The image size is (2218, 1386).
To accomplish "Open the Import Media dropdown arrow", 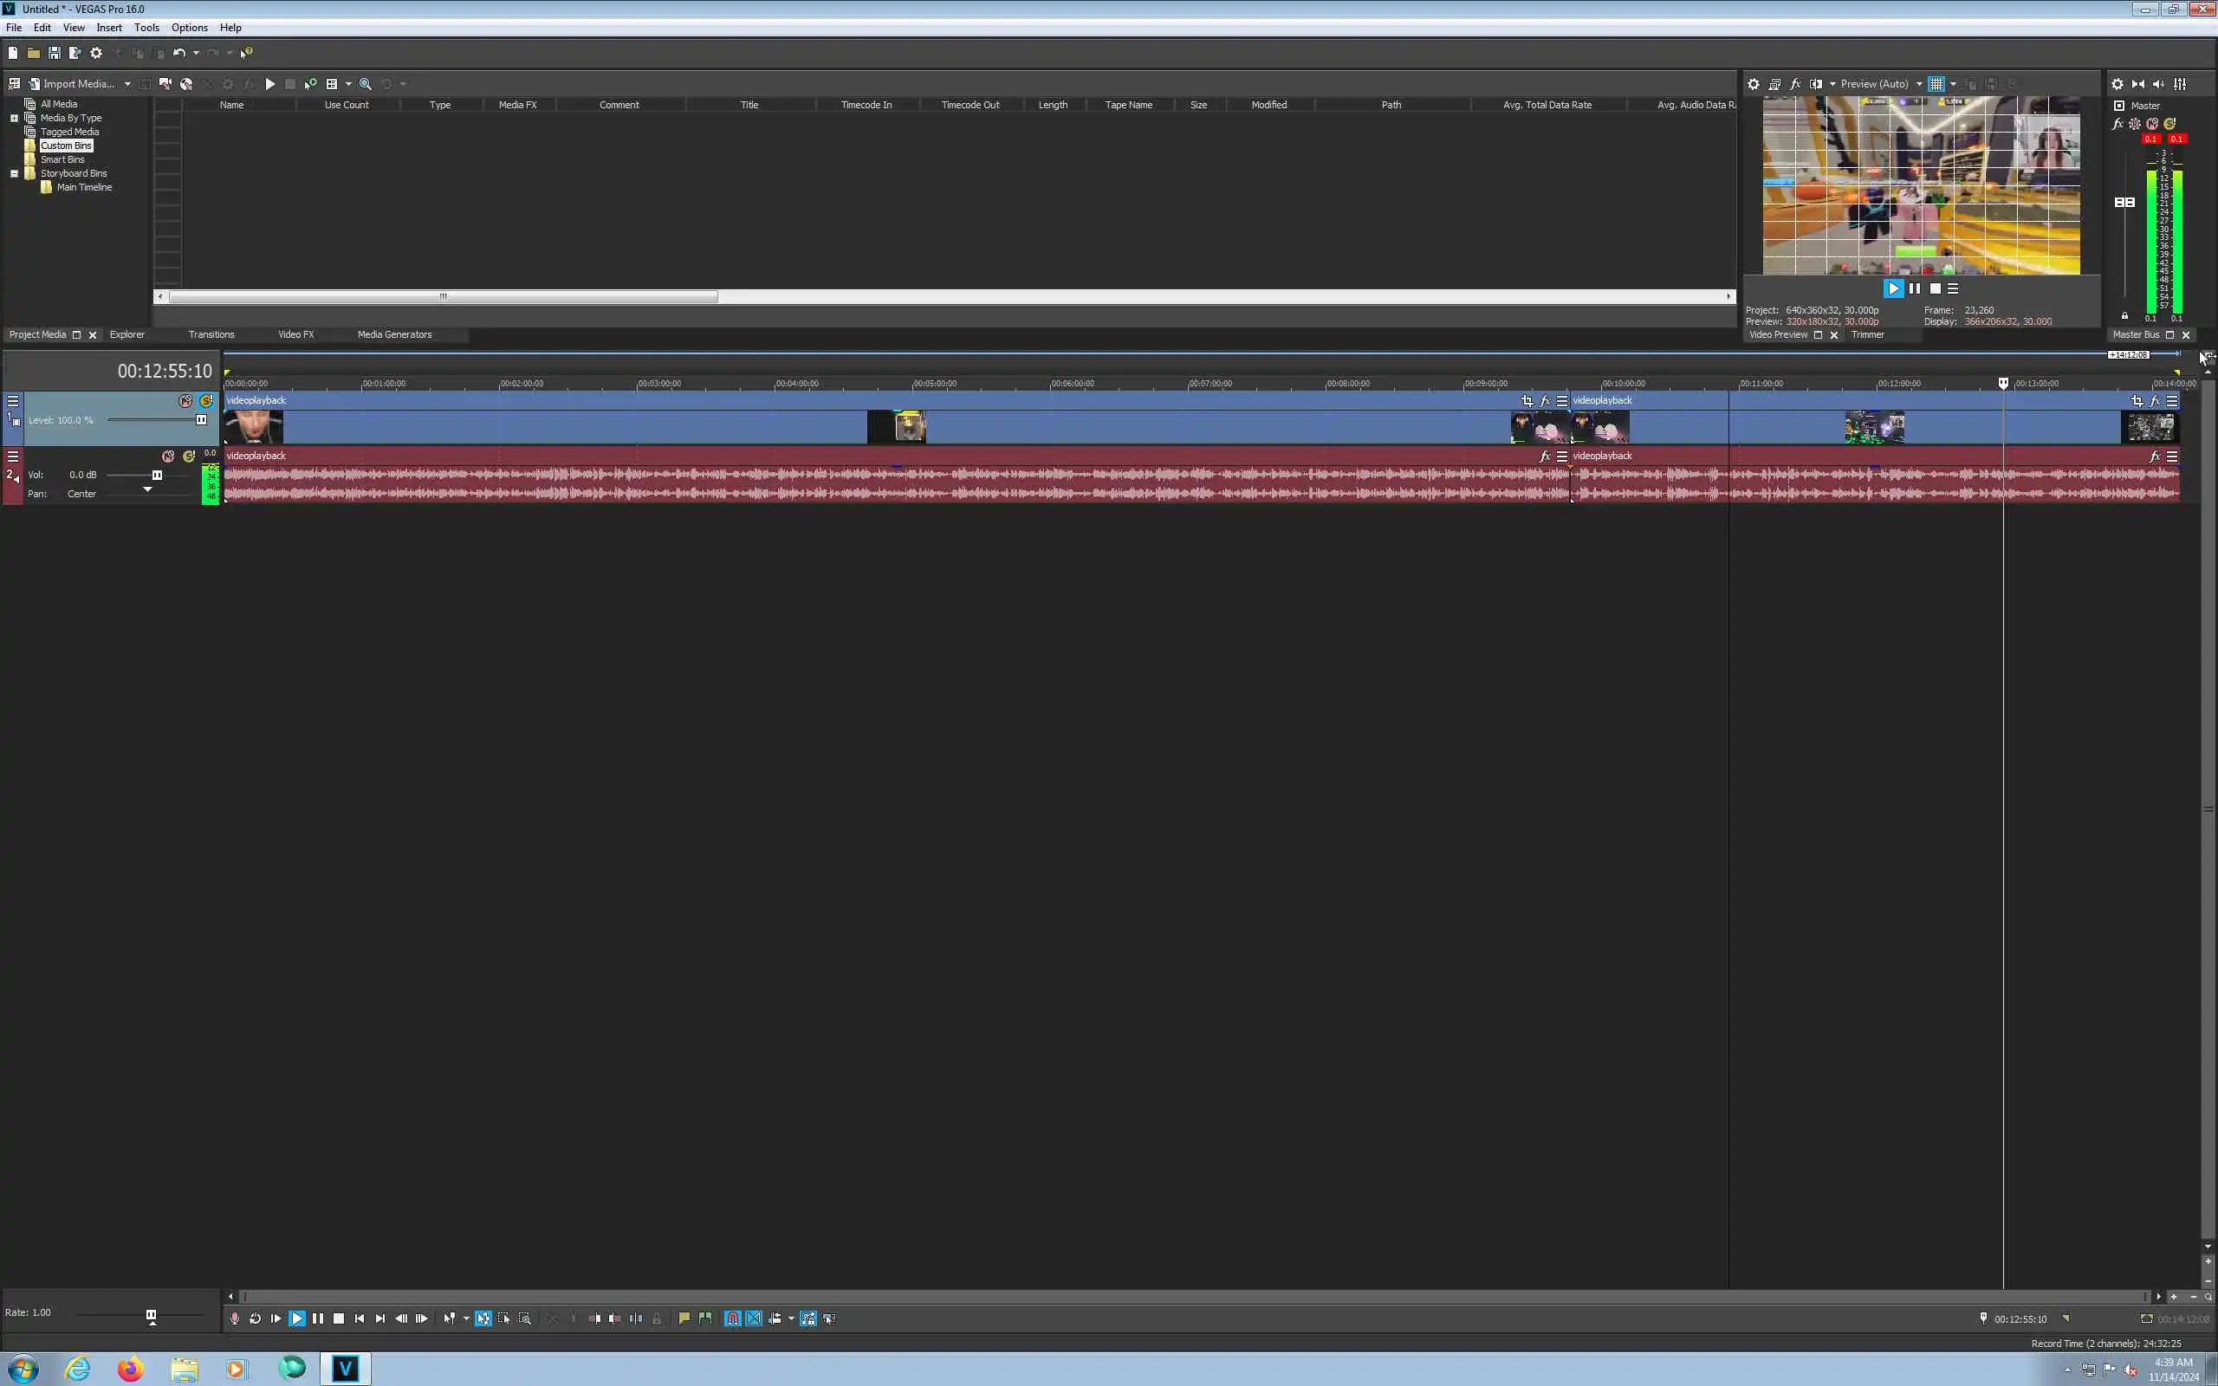I will (x=127, y=83).
